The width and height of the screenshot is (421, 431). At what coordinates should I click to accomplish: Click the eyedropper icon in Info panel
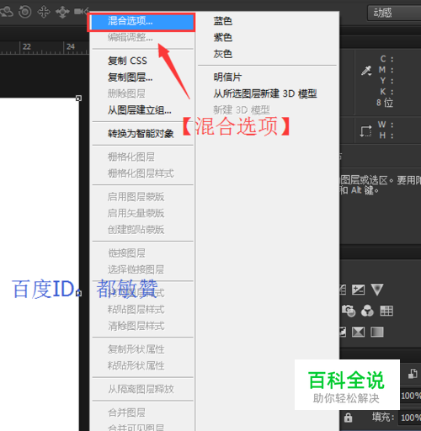[366, 71]
